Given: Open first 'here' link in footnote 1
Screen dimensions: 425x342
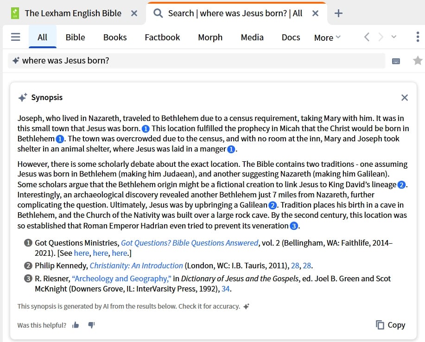Looking at the screenshot, I should [x=81, y=253].
